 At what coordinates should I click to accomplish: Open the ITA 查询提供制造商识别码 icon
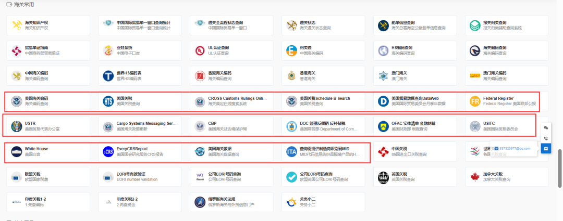click(291, 152)
